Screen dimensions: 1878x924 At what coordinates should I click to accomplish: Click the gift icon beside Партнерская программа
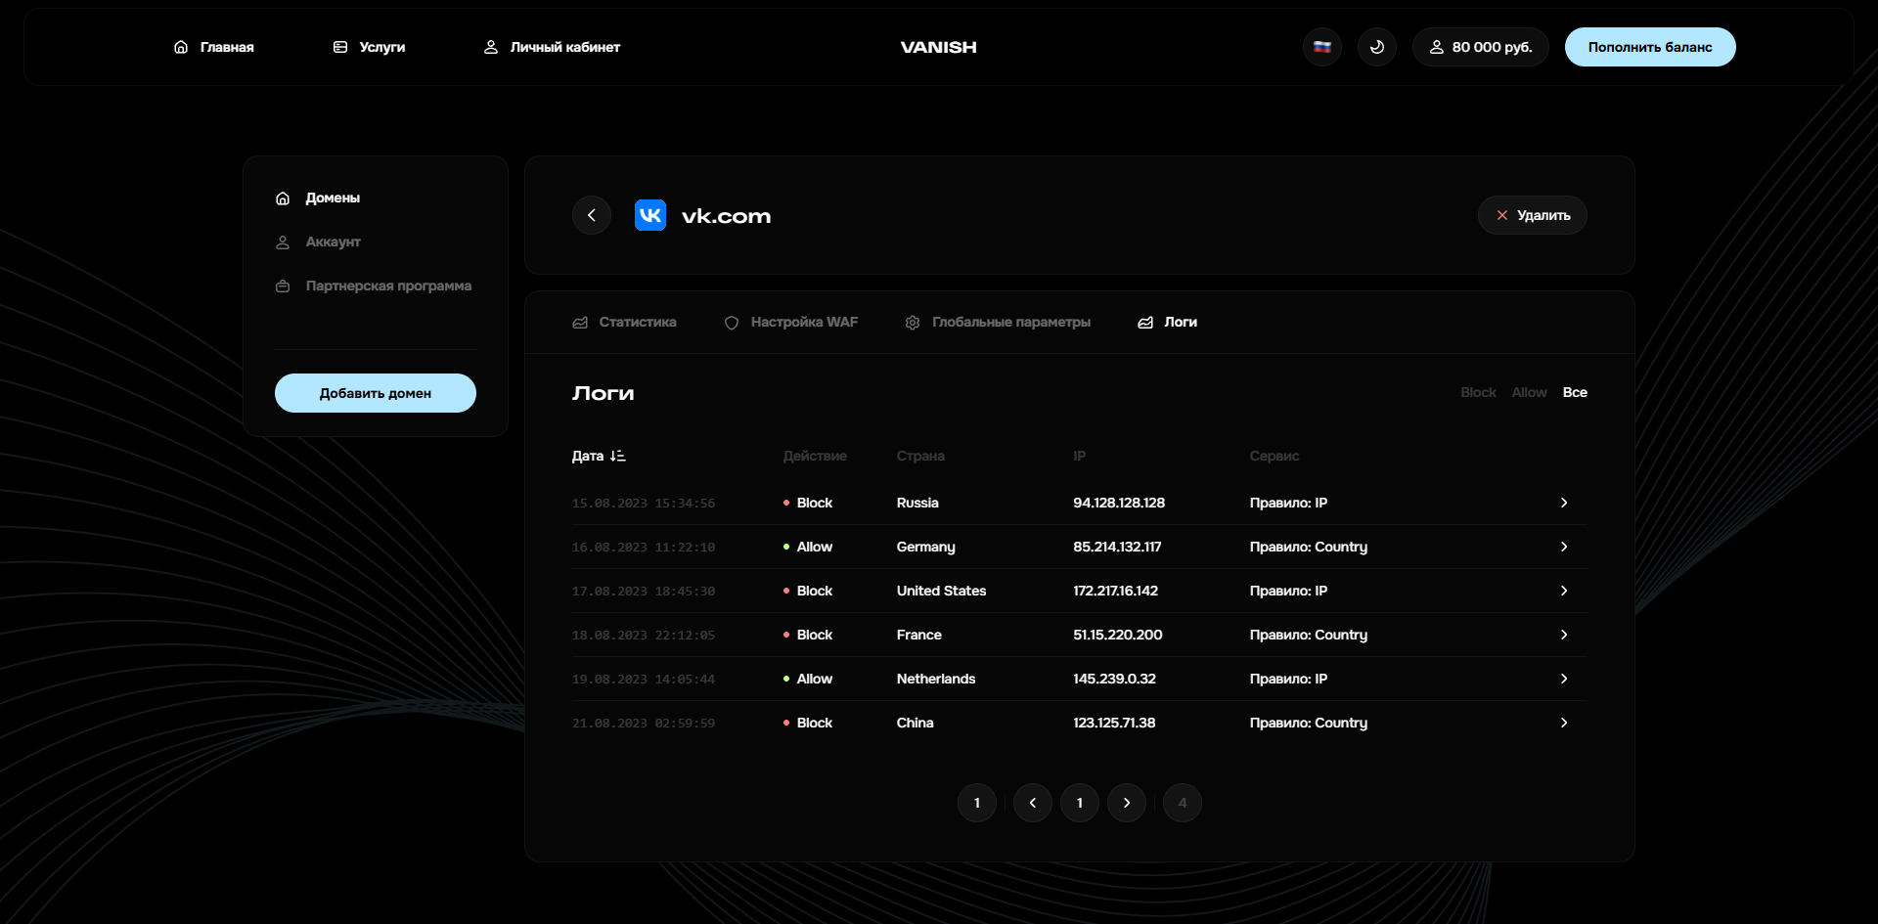(283, 286)
